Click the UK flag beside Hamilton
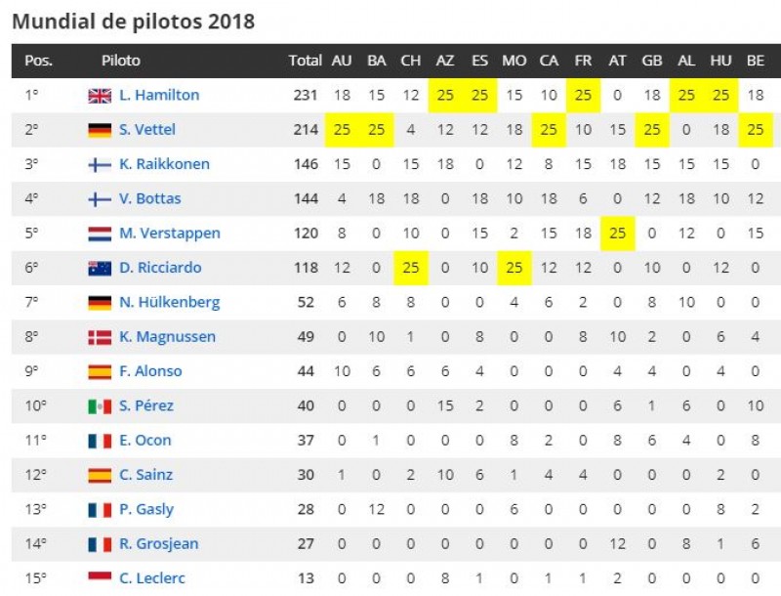Screen dimensions: 781x596 click(100, 95)
